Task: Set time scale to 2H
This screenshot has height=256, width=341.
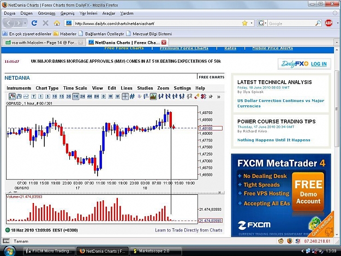Action: click(82, 97)
